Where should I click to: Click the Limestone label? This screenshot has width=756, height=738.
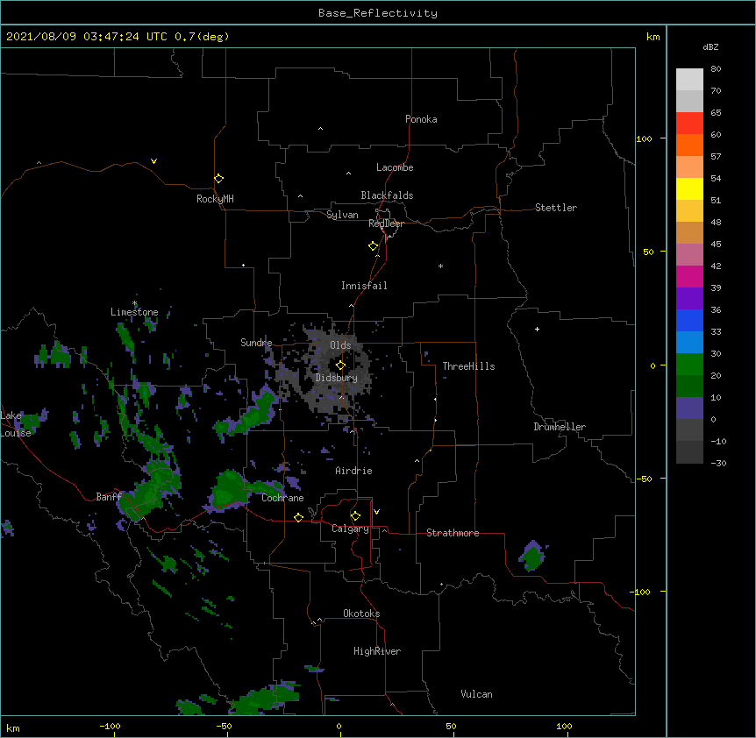tap(134, 312)
